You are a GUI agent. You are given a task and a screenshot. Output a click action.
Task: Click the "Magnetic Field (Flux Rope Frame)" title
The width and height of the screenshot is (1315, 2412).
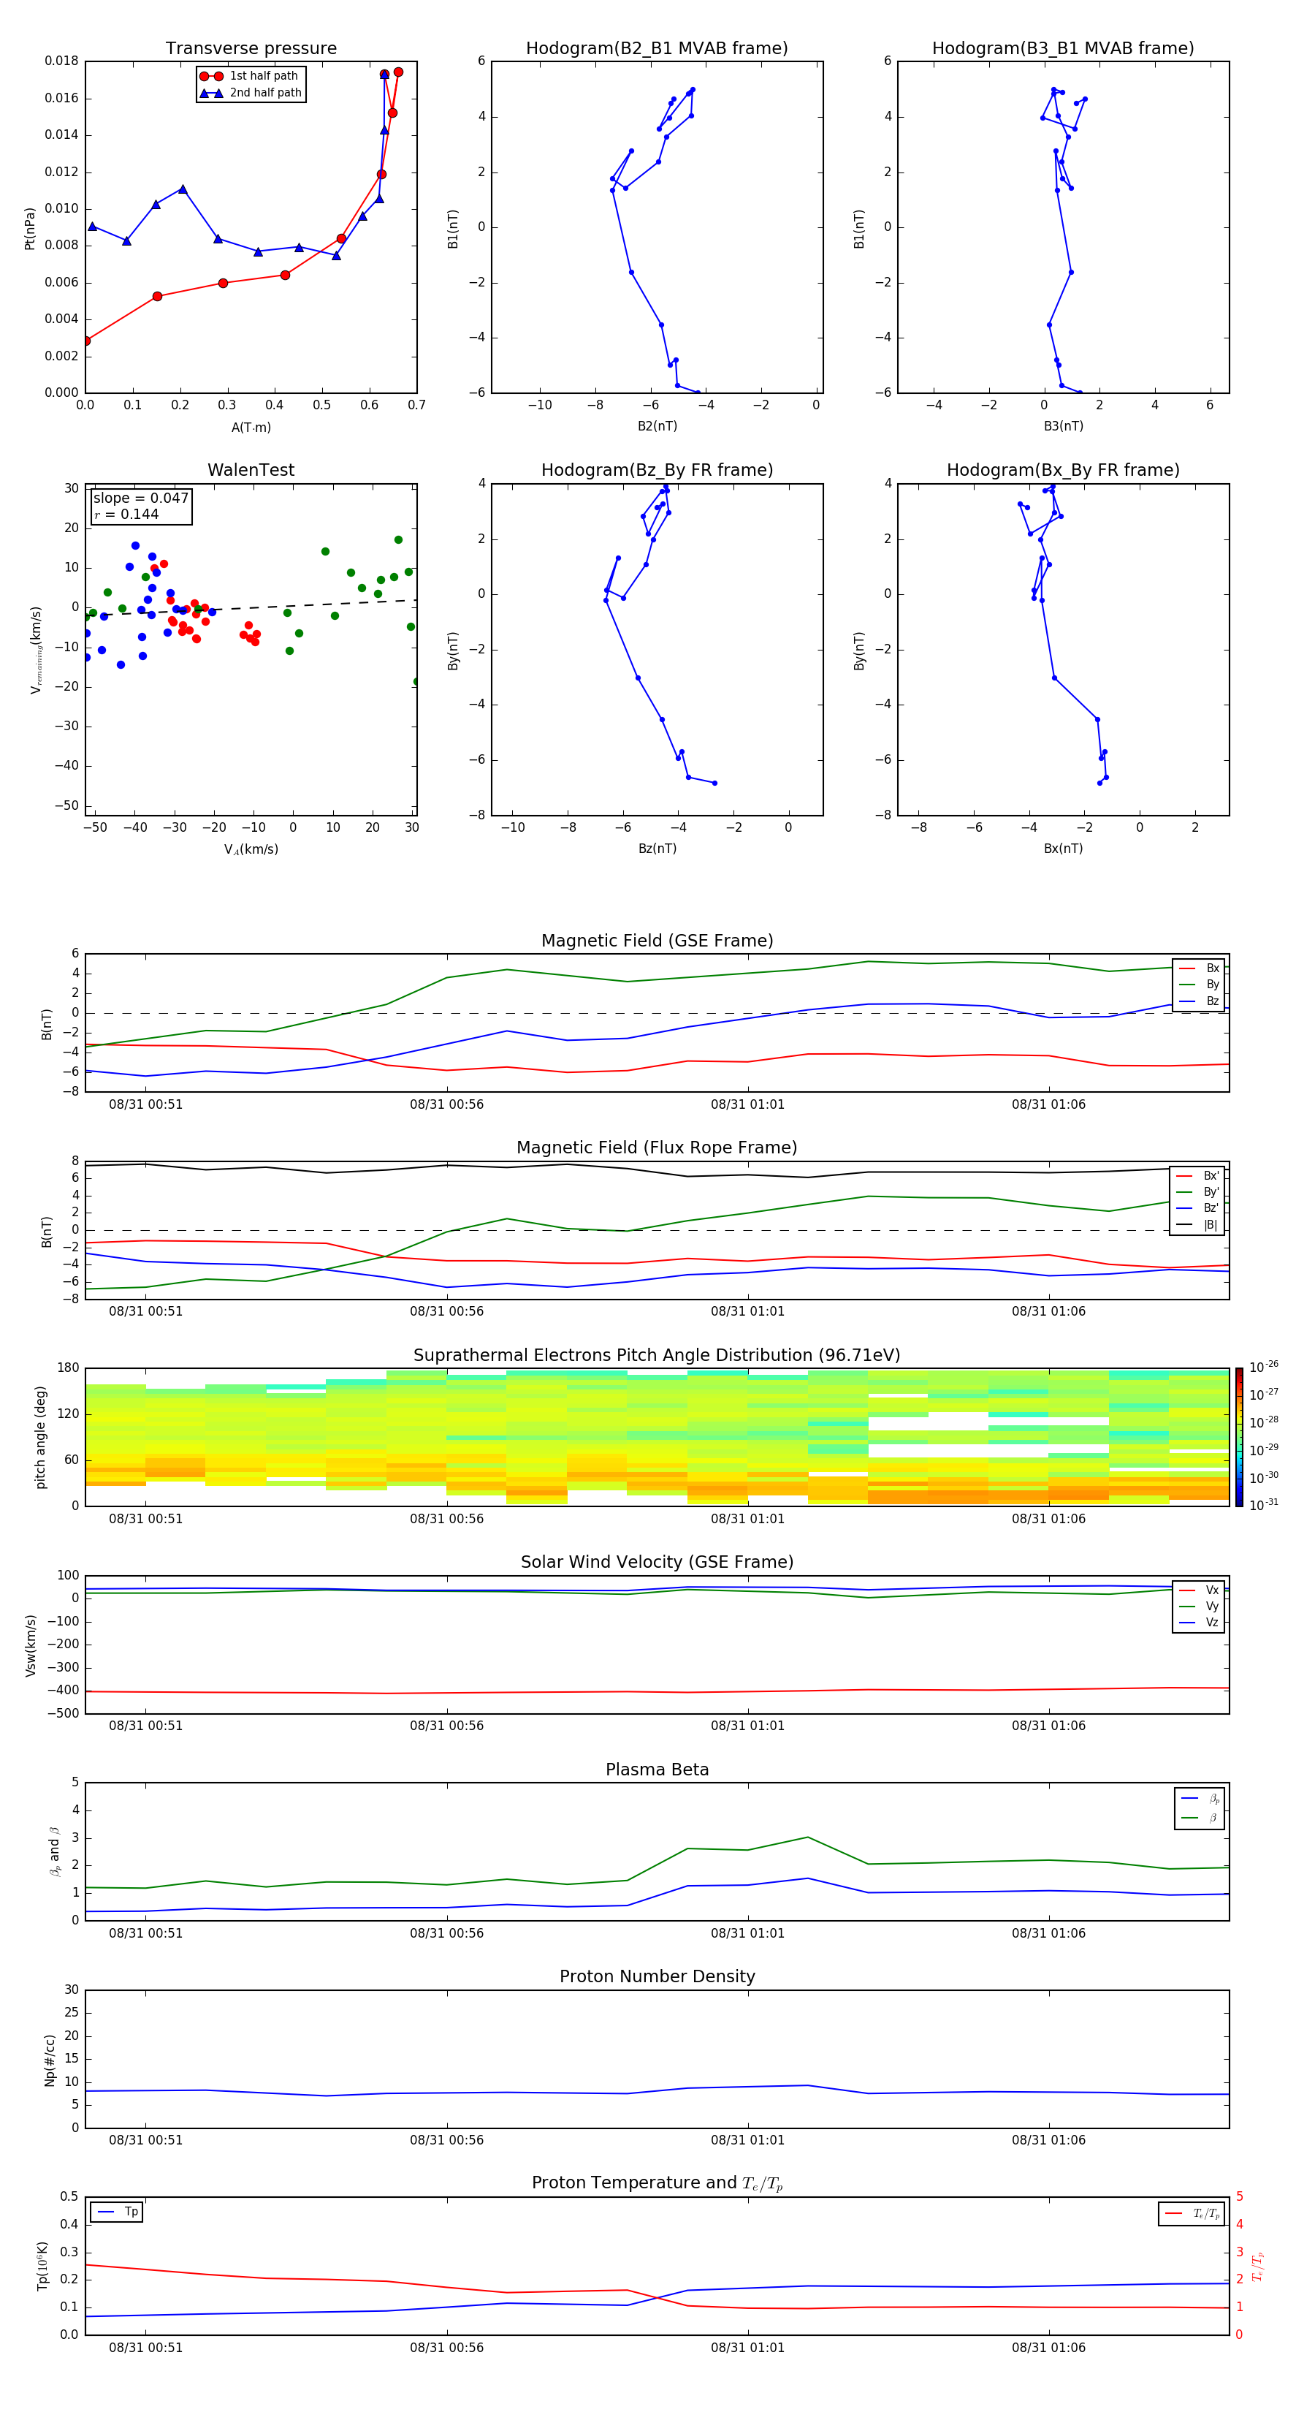tap(657, 1148)
